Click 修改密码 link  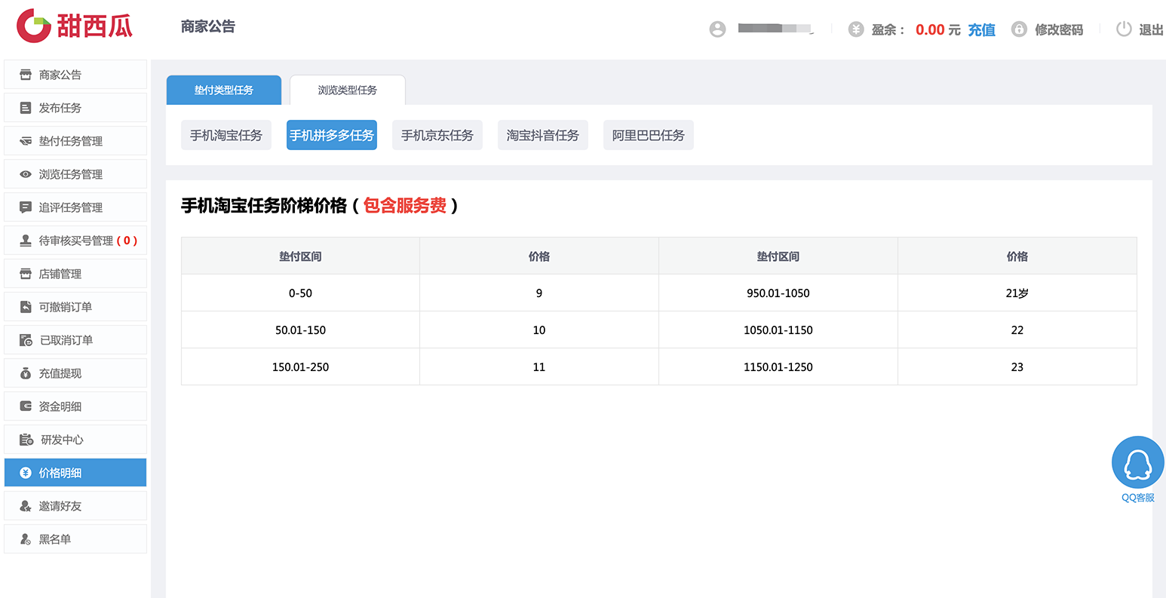point(1059,29)
